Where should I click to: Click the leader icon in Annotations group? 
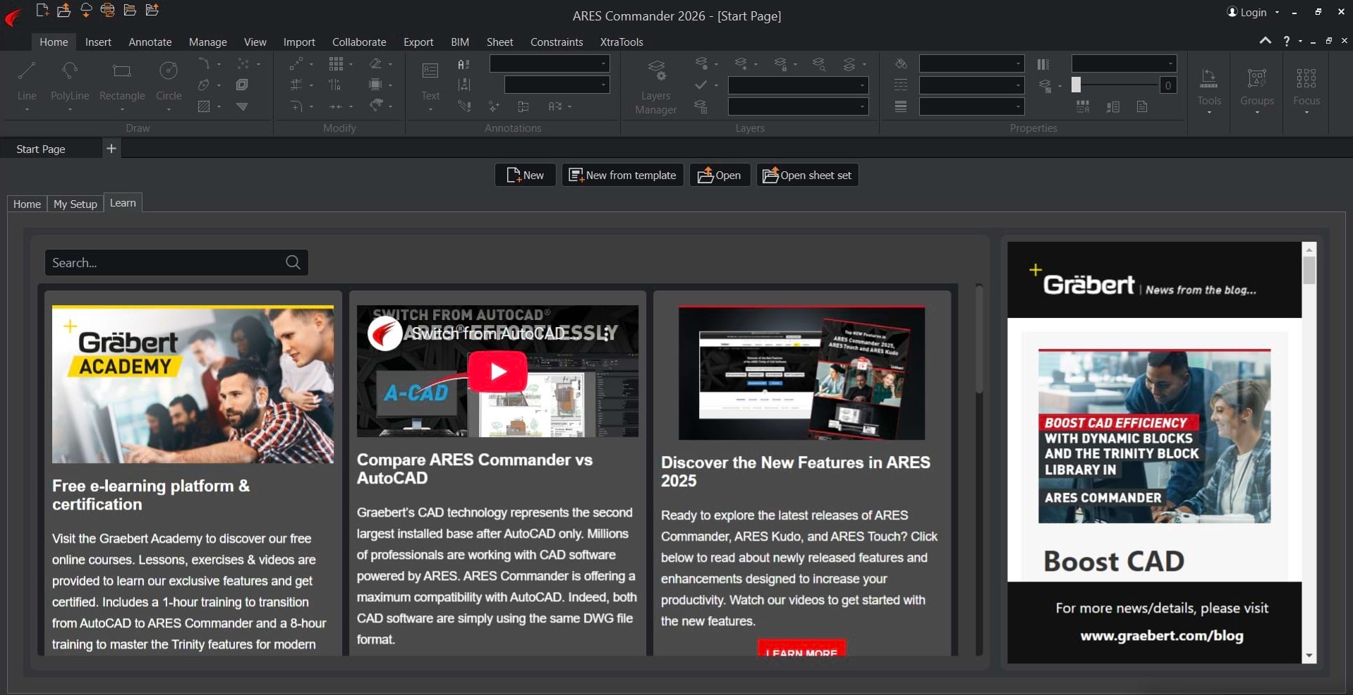(463, 106)
